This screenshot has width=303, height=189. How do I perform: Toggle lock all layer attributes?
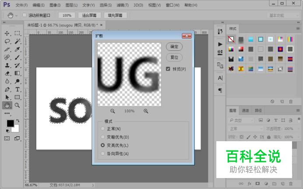[x=268, y=137]
